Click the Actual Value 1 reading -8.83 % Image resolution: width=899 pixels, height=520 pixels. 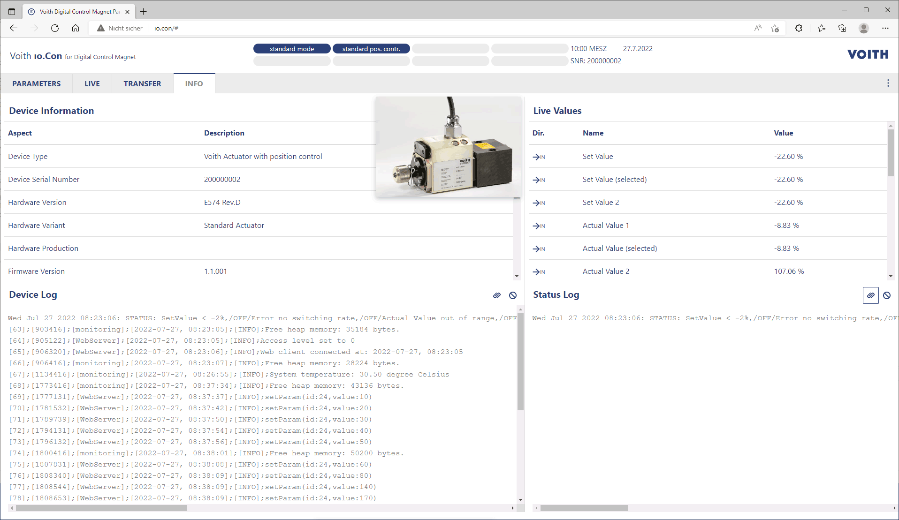pos(786,226)
